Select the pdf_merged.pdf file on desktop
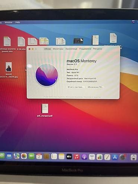This screenshot has height=184, width=138. pyautogui.click(x=45, y=110)
